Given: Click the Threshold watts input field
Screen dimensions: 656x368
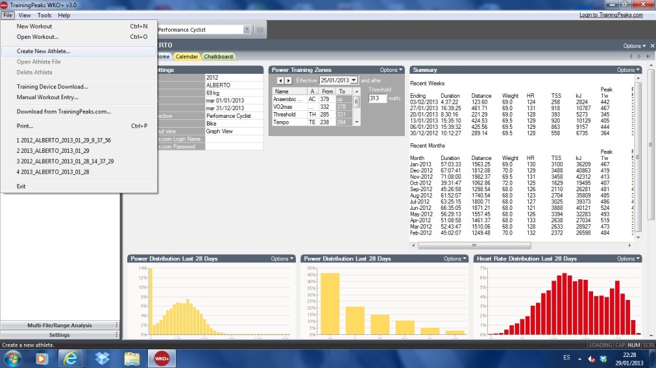Looking at the screenshot, I should point(376,98).
